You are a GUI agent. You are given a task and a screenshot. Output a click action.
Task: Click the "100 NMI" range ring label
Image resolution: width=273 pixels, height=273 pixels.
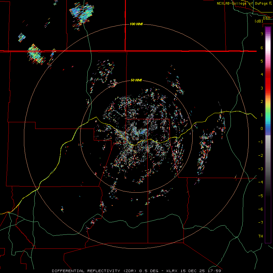tap(136, 24)
